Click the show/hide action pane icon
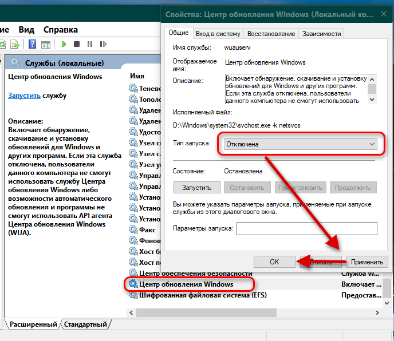This screenshot has height=341, width=394. tap(47, 44)
